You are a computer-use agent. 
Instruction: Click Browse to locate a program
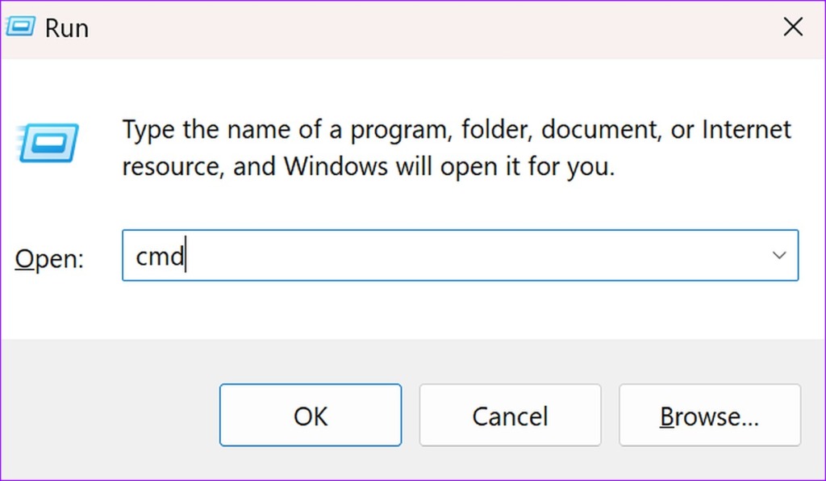(x=709, y=416)
